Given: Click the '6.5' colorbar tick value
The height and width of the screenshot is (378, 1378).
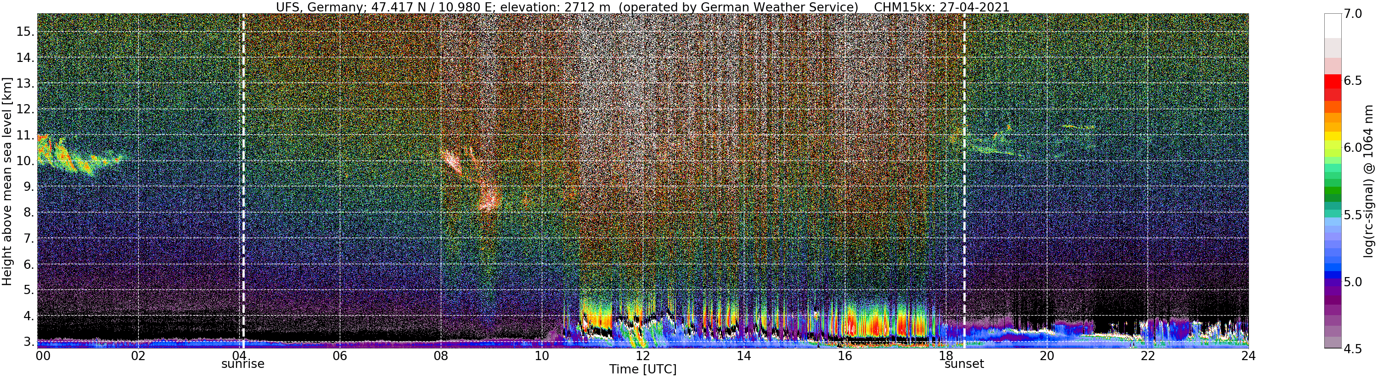Looking at the screenshot, I should (1353, 81).
